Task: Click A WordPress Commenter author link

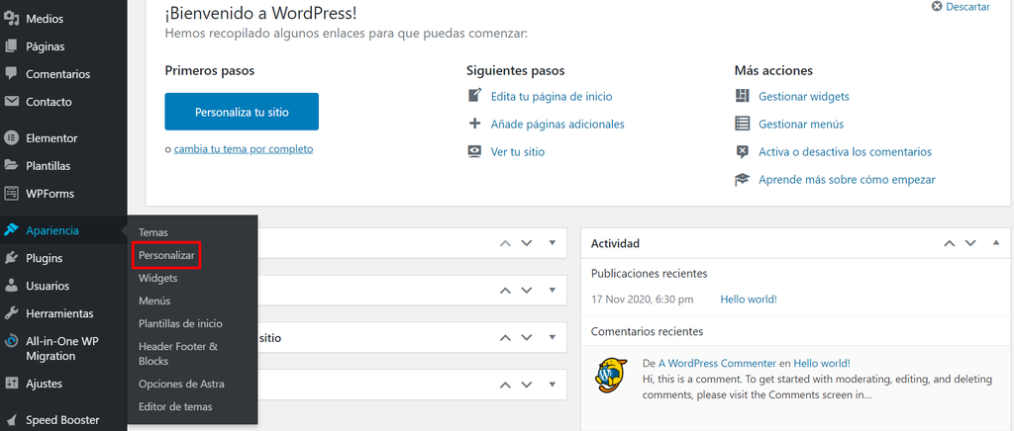Action: click(717, 363)
